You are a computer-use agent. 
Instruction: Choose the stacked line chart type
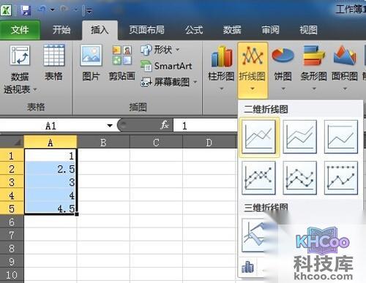[x=300, y=137]
